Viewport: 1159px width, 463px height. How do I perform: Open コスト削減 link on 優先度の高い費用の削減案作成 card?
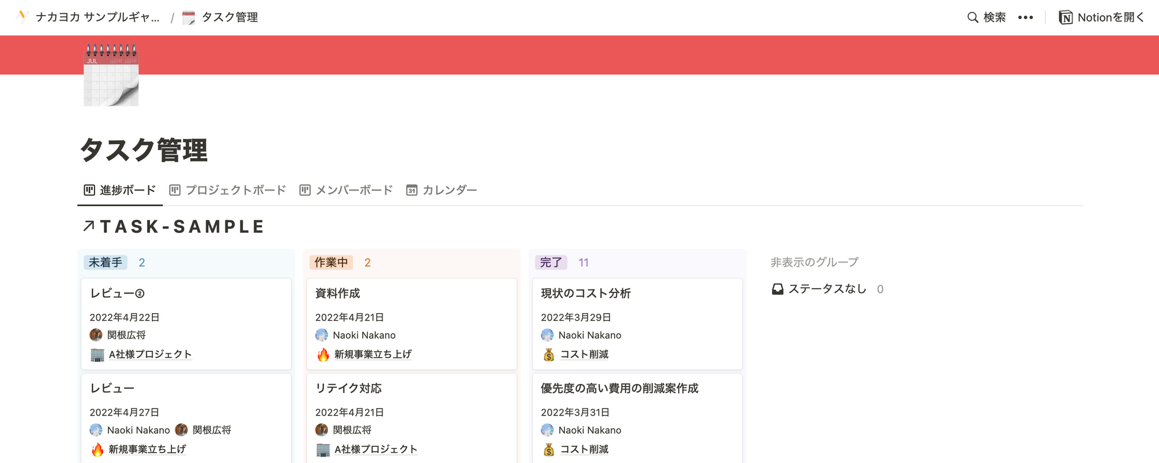[x=584, y=449]
